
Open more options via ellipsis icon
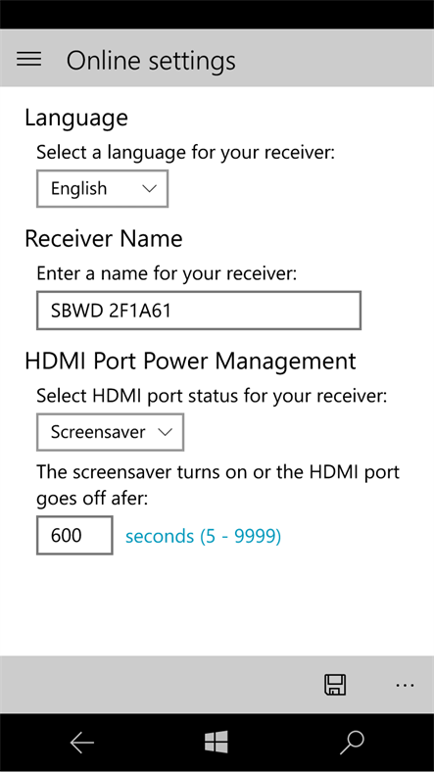(405, 685)
